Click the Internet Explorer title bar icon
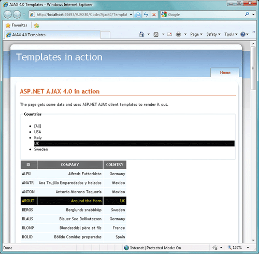The height and width of the screenshot is (254, 259). point(5,5)
